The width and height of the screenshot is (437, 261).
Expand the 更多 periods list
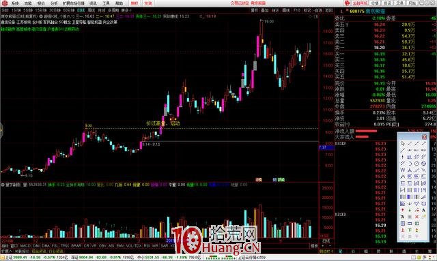point(126,10)
